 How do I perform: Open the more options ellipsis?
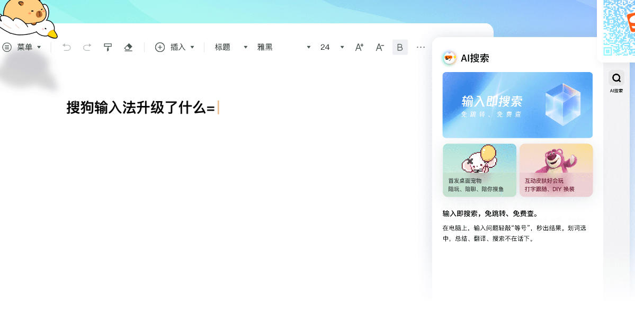point(421,47)
